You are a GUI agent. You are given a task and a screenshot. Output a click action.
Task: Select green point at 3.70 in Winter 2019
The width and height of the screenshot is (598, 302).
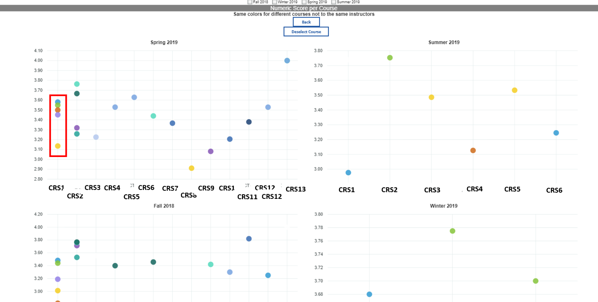click(535, 281)
